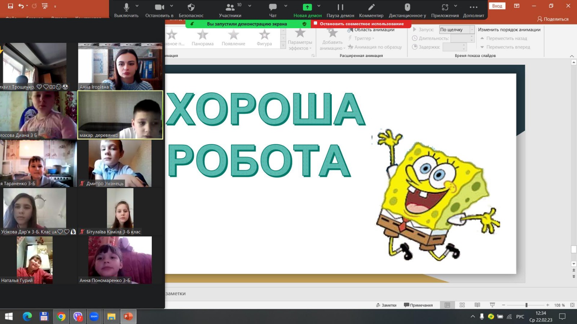
Task: Expand the Участники options arrow
Action: pyautogui.click(x=250, y=6)
